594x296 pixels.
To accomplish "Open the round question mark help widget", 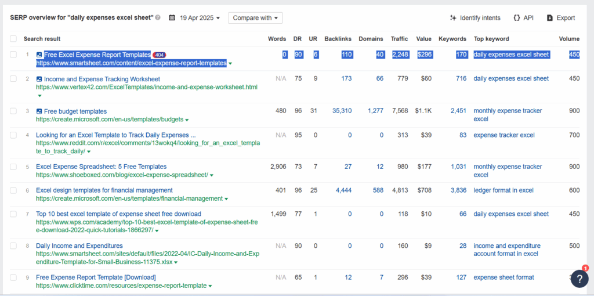I will (x=579, y=278).
